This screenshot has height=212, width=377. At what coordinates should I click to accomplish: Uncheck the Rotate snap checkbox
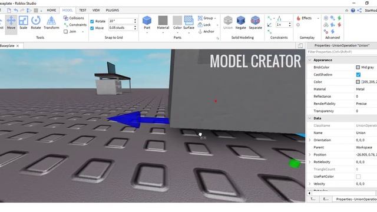(92, 21)
